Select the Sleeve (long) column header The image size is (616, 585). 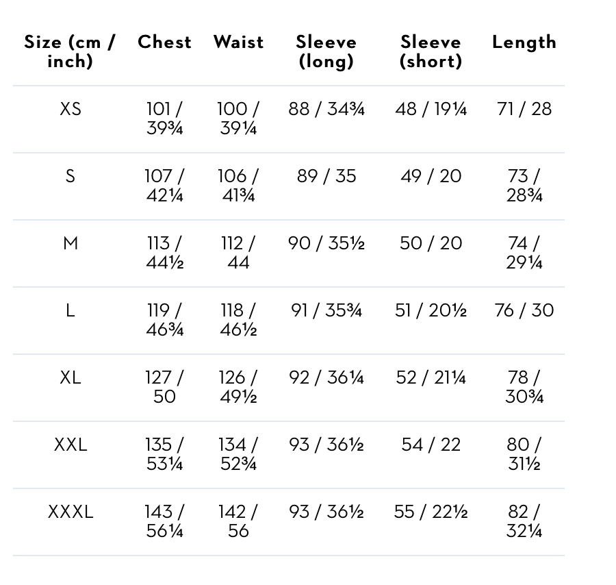click(x=326, y=51)
